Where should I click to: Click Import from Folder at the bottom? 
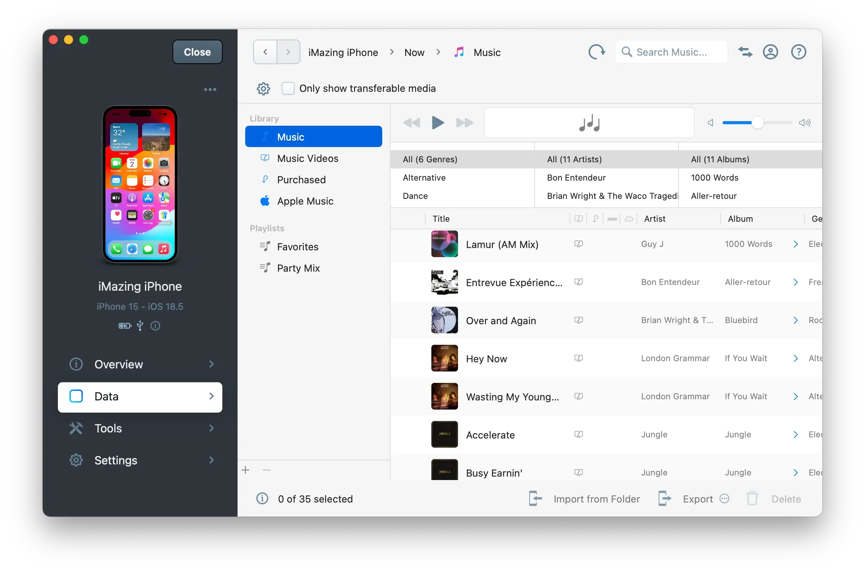[x=596, y=499]
